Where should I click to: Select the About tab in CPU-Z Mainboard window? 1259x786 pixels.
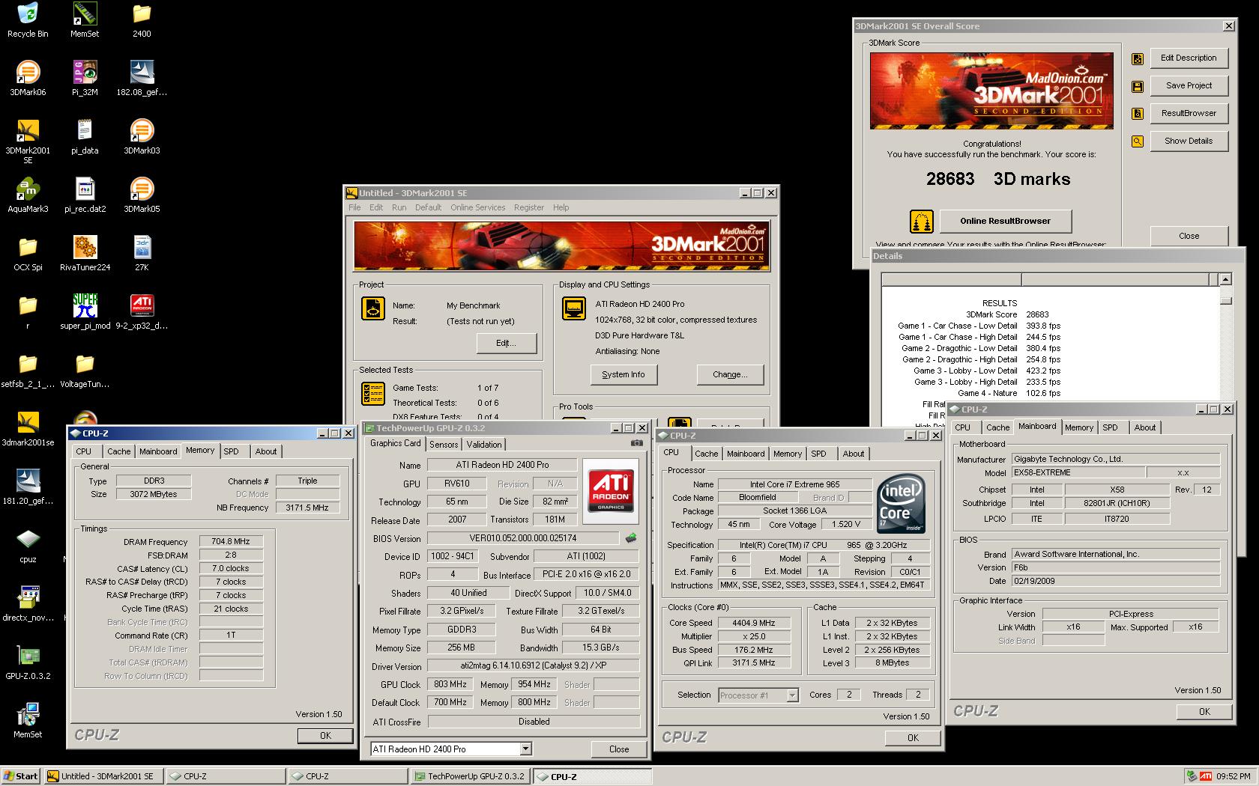[x=1144, y=427]
